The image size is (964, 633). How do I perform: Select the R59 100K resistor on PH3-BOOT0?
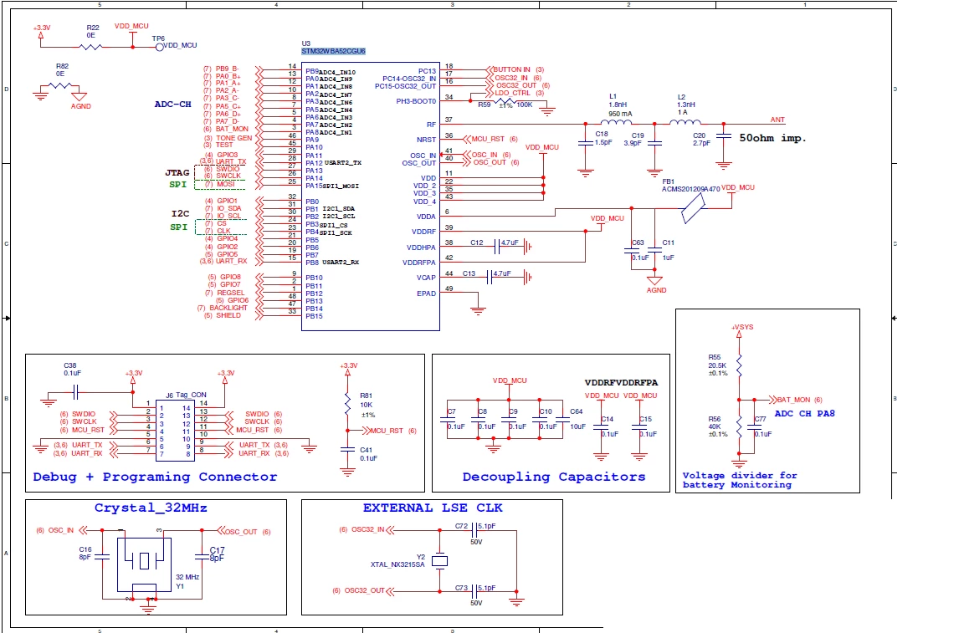tap(505, 101)
